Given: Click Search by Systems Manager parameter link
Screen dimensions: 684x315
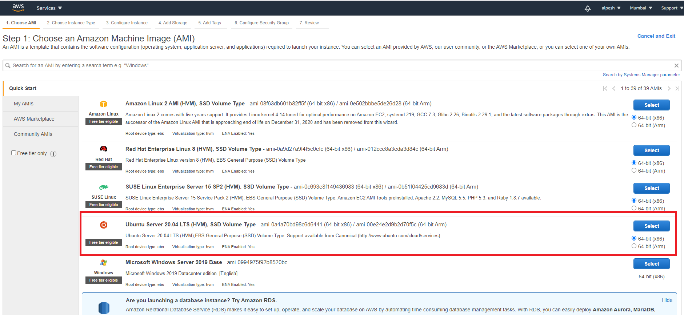Looking at the screenshot, I should click(641, 75).
